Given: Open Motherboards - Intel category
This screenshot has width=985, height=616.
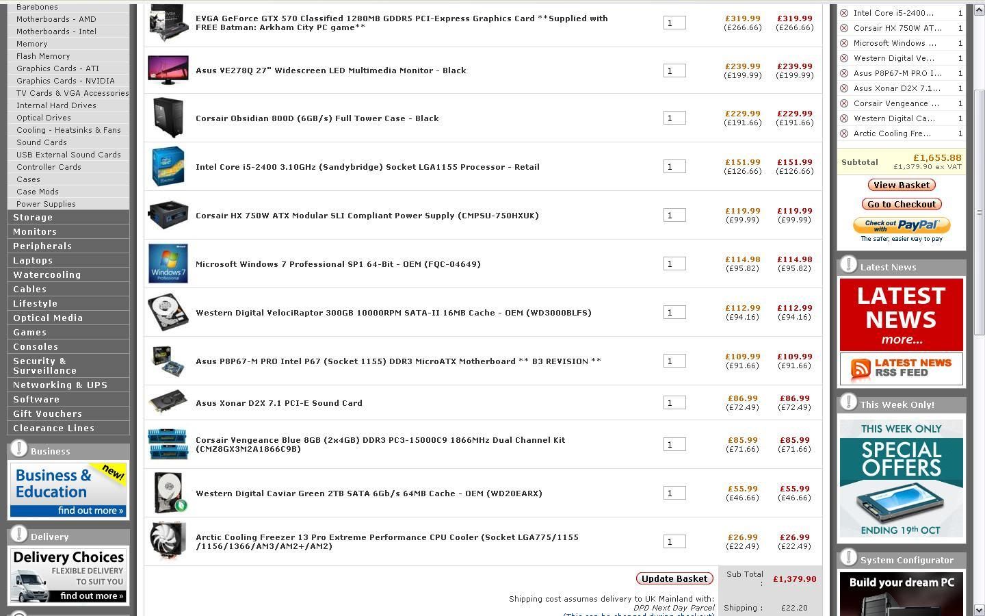Looking at the screenshot, I should 56,31.
